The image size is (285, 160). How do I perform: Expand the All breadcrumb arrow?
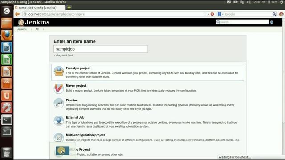tap(44, 29)
